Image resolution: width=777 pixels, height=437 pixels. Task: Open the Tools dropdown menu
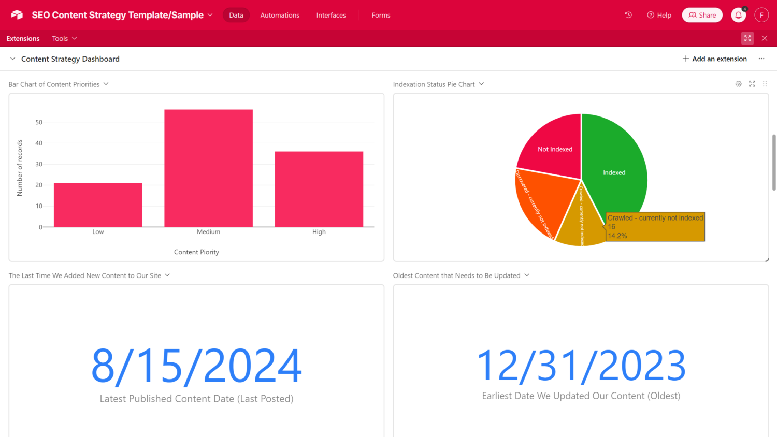(64, 38)
